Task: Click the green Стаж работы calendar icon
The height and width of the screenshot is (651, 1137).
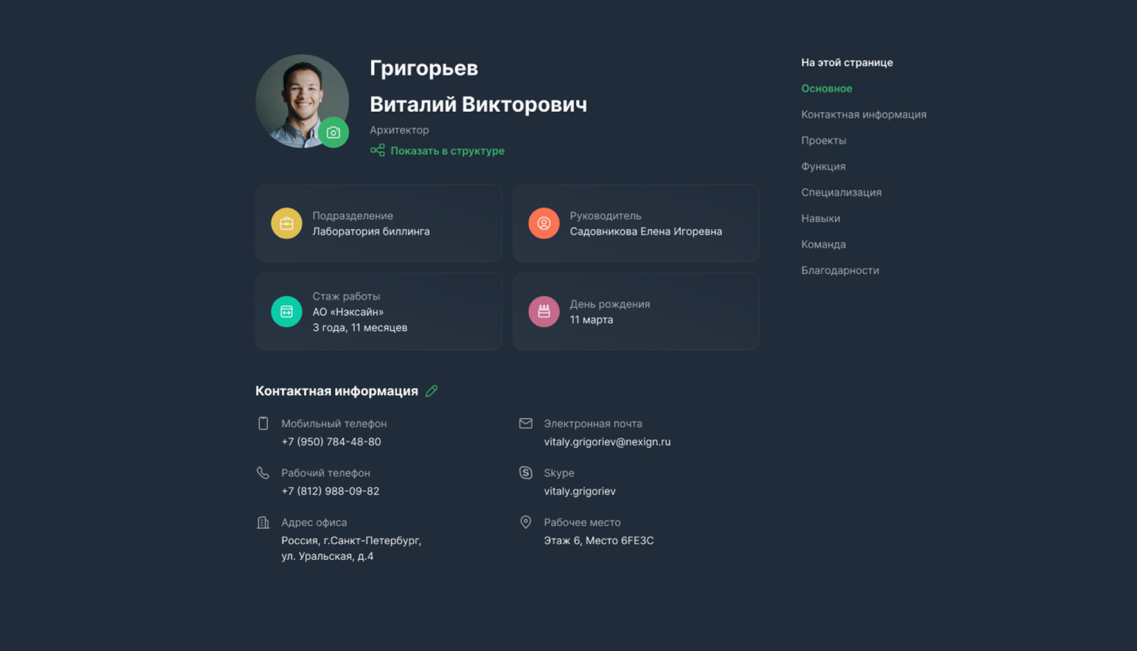Action: (287, 311)
